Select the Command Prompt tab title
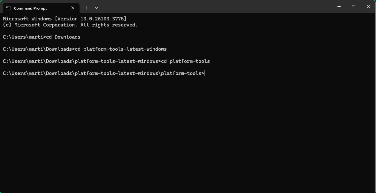 tap(30, 8)
